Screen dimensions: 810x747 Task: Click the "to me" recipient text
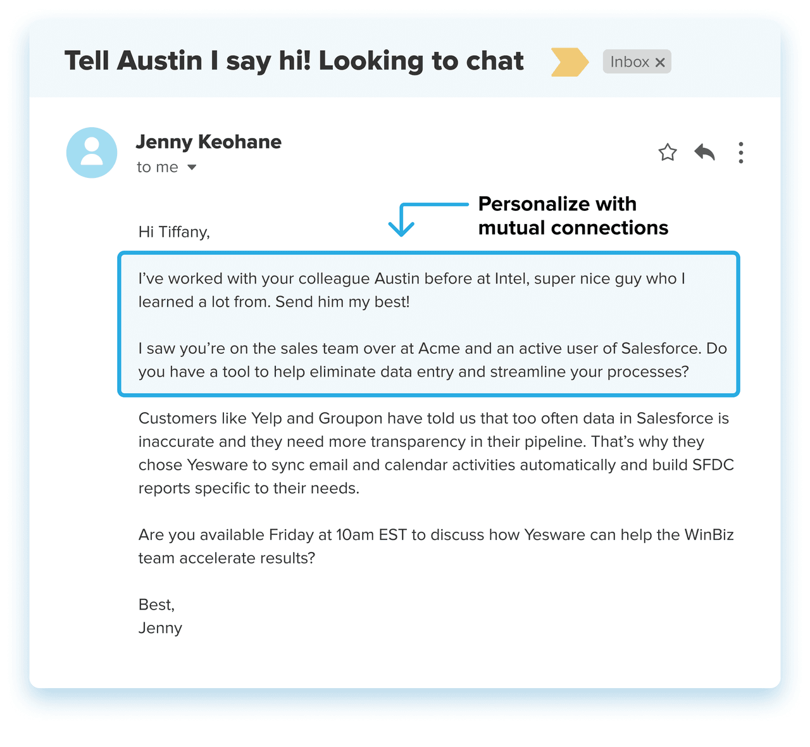(x=157, y=167)
